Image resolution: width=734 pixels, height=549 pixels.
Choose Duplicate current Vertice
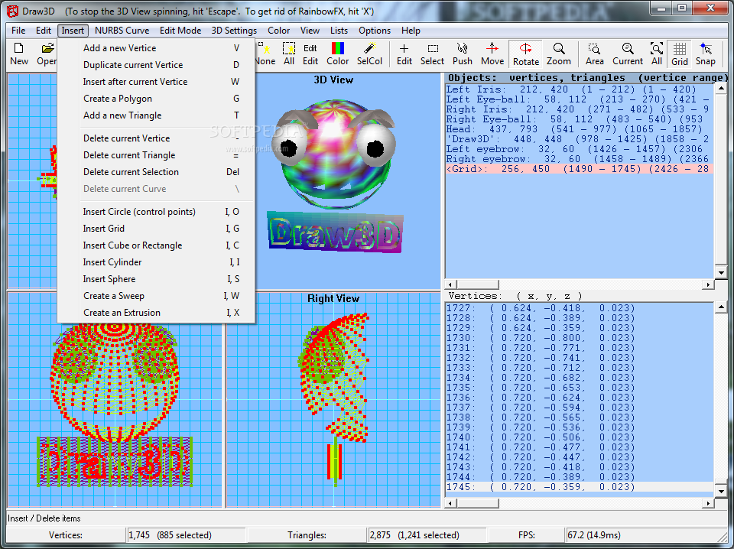pos(156,65)
